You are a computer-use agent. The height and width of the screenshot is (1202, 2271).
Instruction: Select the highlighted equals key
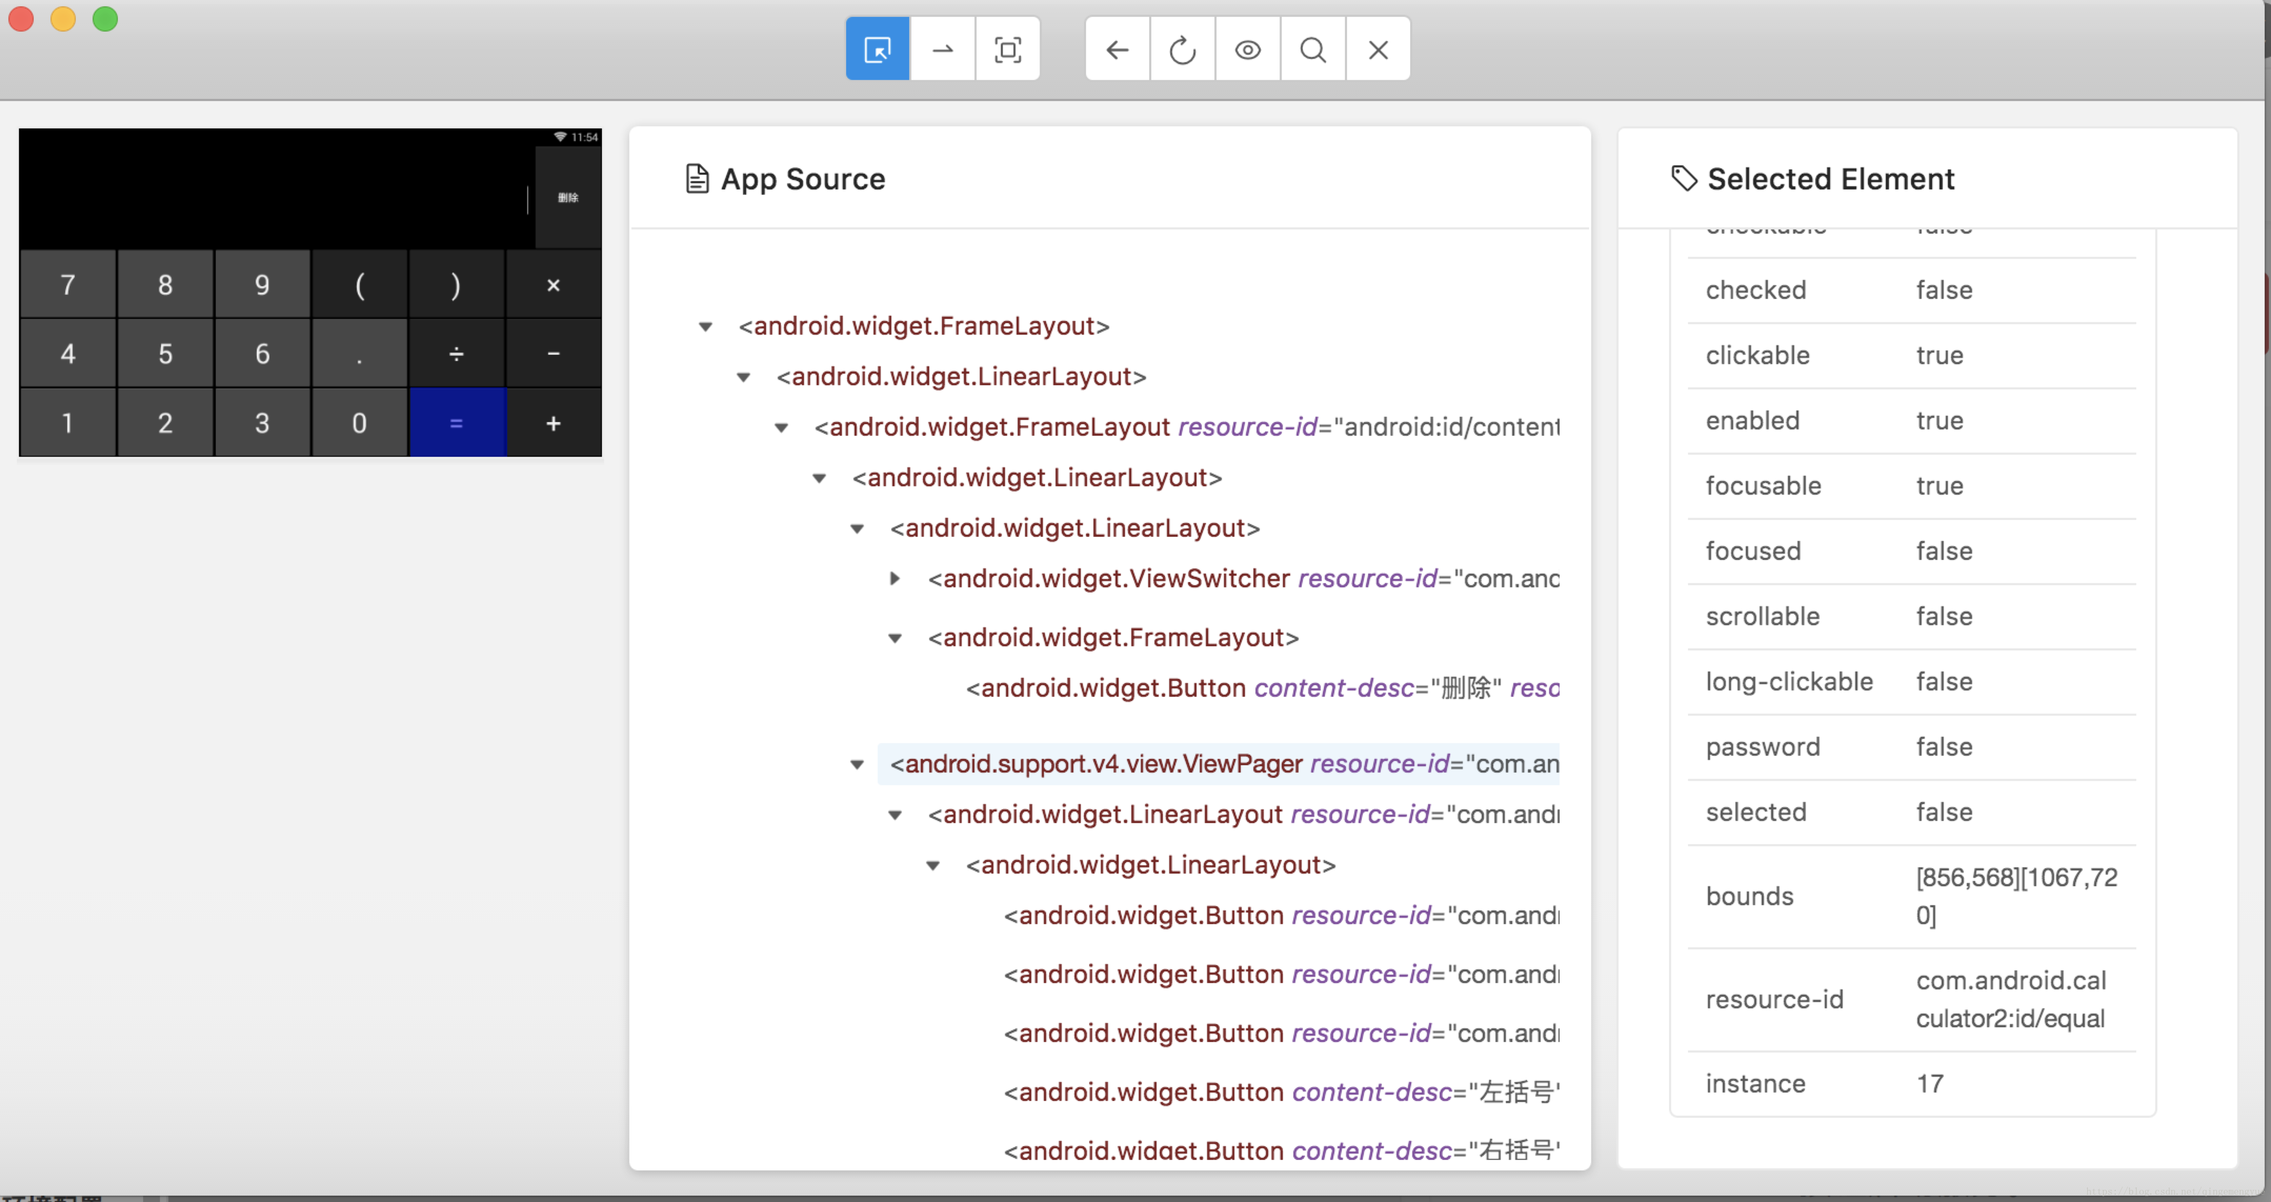(457, 423)
